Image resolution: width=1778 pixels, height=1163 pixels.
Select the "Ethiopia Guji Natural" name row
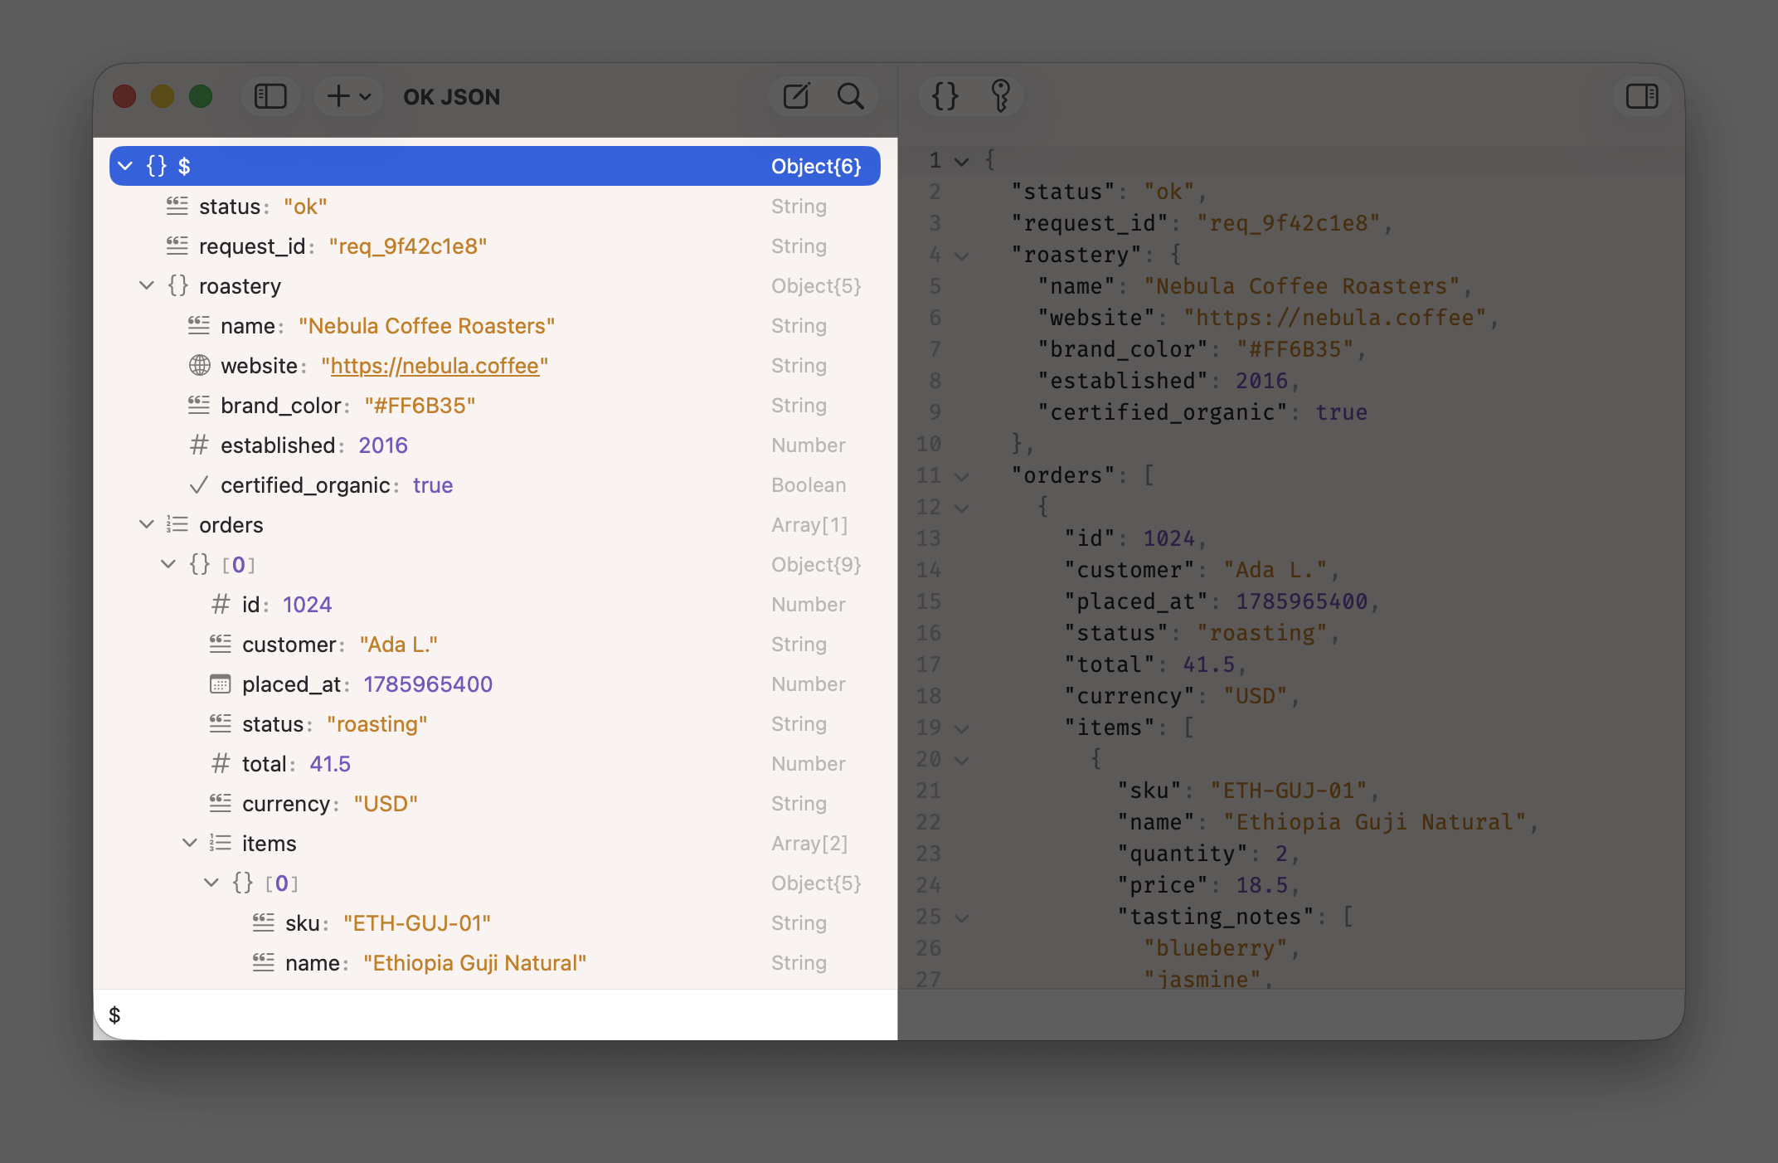495,962
